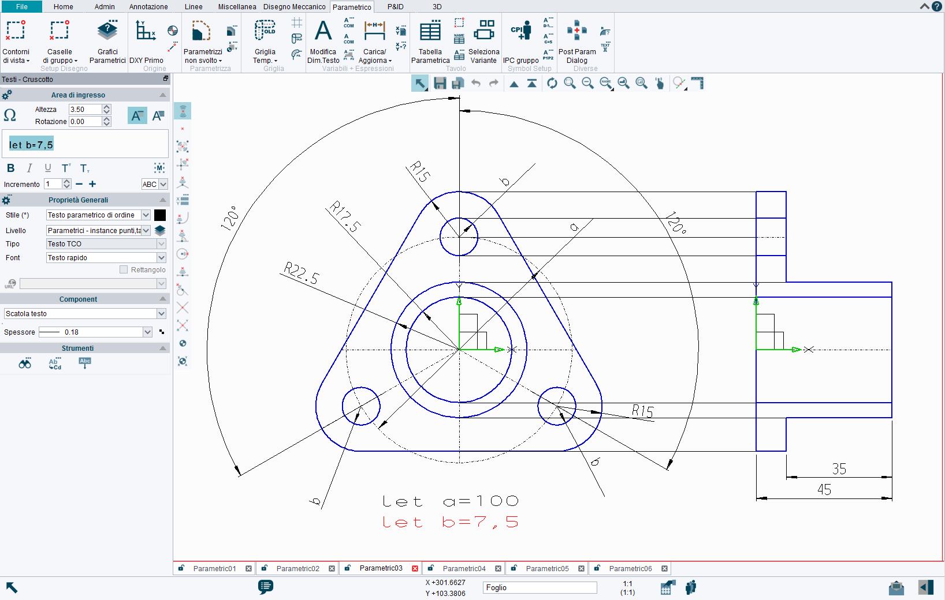Viewport: 945px width, 600px height.
Task: Enable the Rettangolo checkbox
Action: pyautogui.click(x=124, y=269)
